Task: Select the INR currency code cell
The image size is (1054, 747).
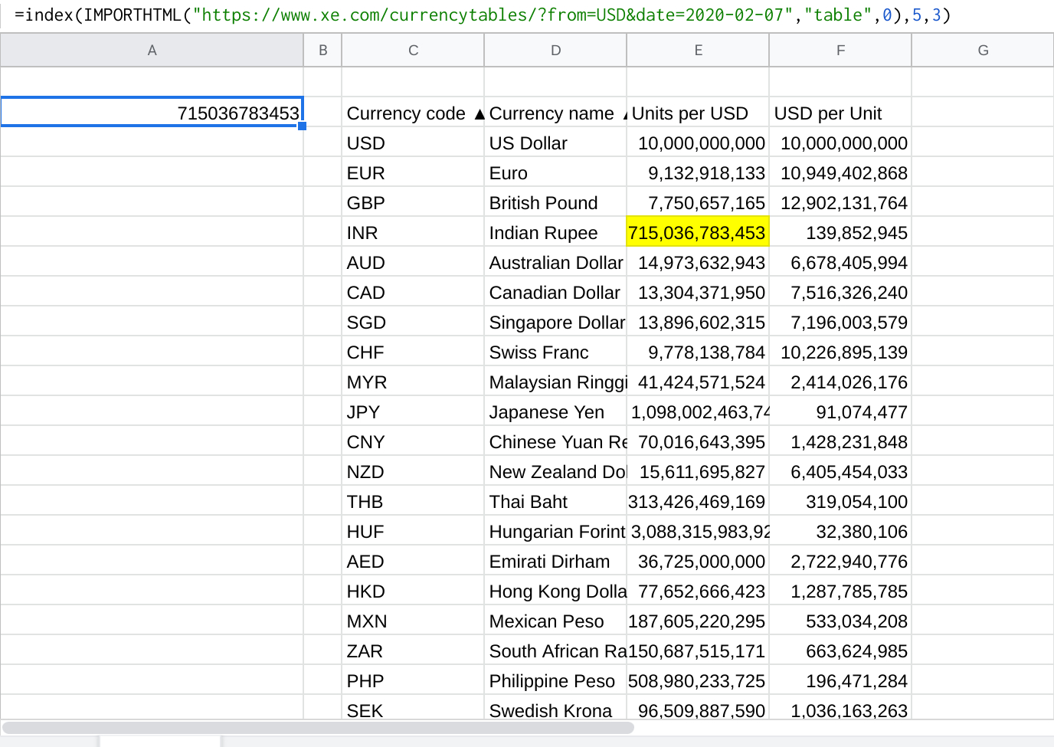Action: pyautogui.click(x=413, y=231)
